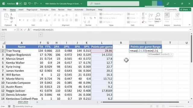Click the Wrap Text icon
The width and height of the screenshot is (193, 108).
pyautogui.click(x=76, y=15)
